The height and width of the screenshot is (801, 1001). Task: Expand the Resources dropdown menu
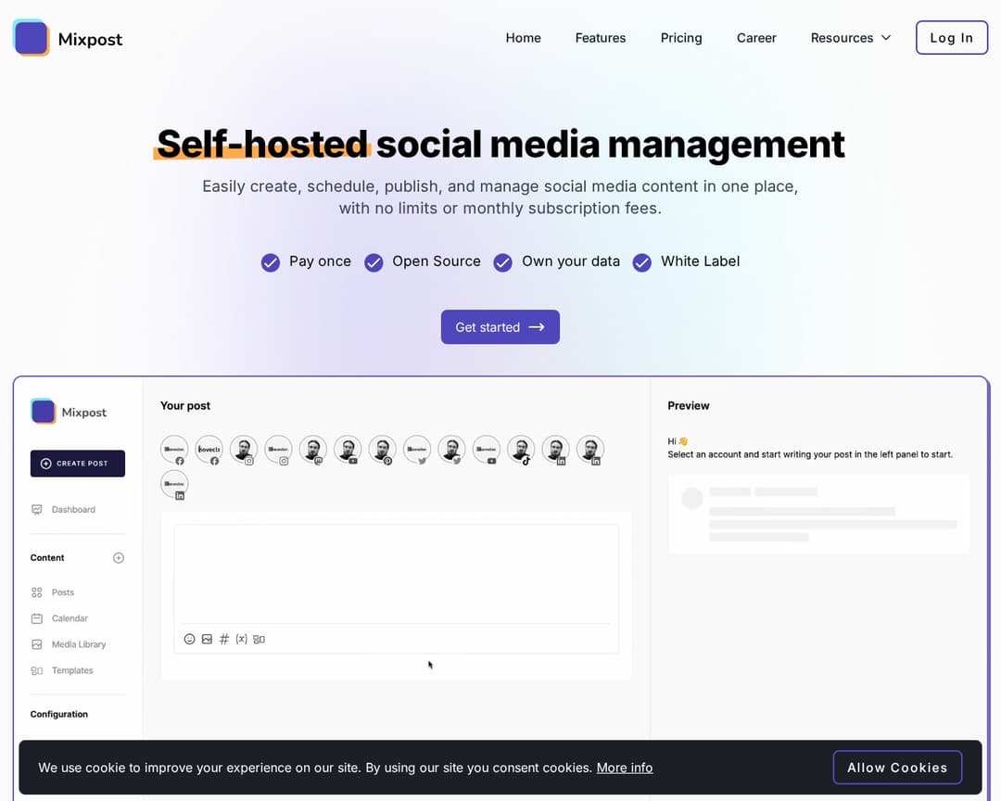pos(850,38)
